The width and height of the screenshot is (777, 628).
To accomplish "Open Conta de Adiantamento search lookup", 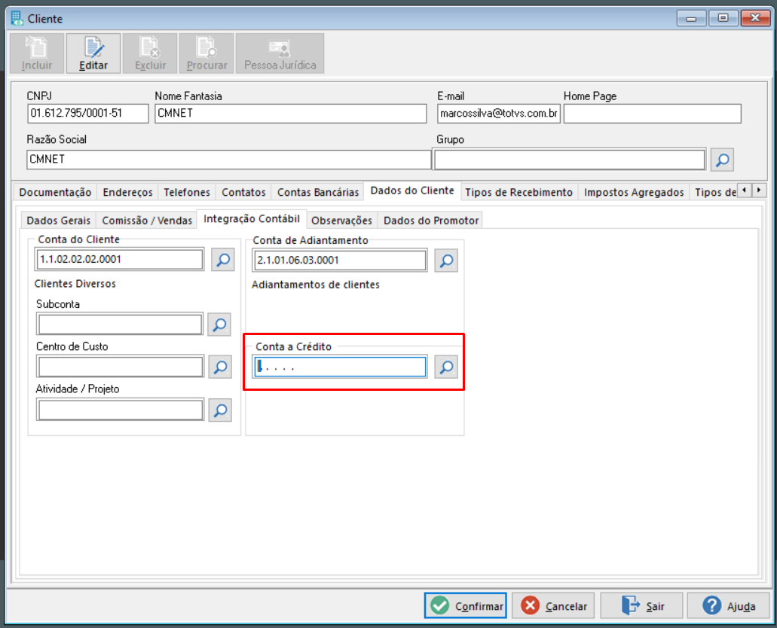I will pos(446,261).
